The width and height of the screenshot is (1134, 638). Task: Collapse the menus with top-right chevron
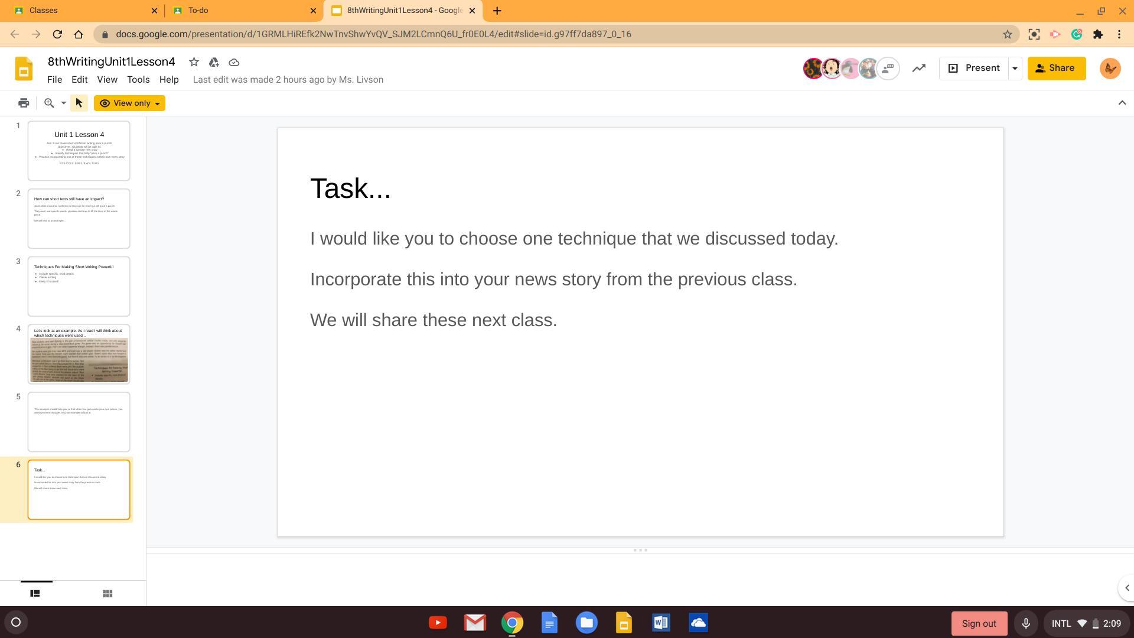1122,103
